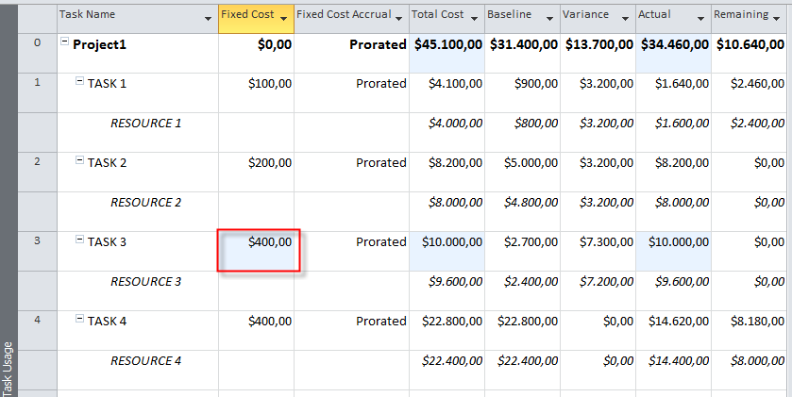Select the TASK 3 Fixed Cost cell
The width and height of the screenshot is (792, 397).
(x=258, y=251)
